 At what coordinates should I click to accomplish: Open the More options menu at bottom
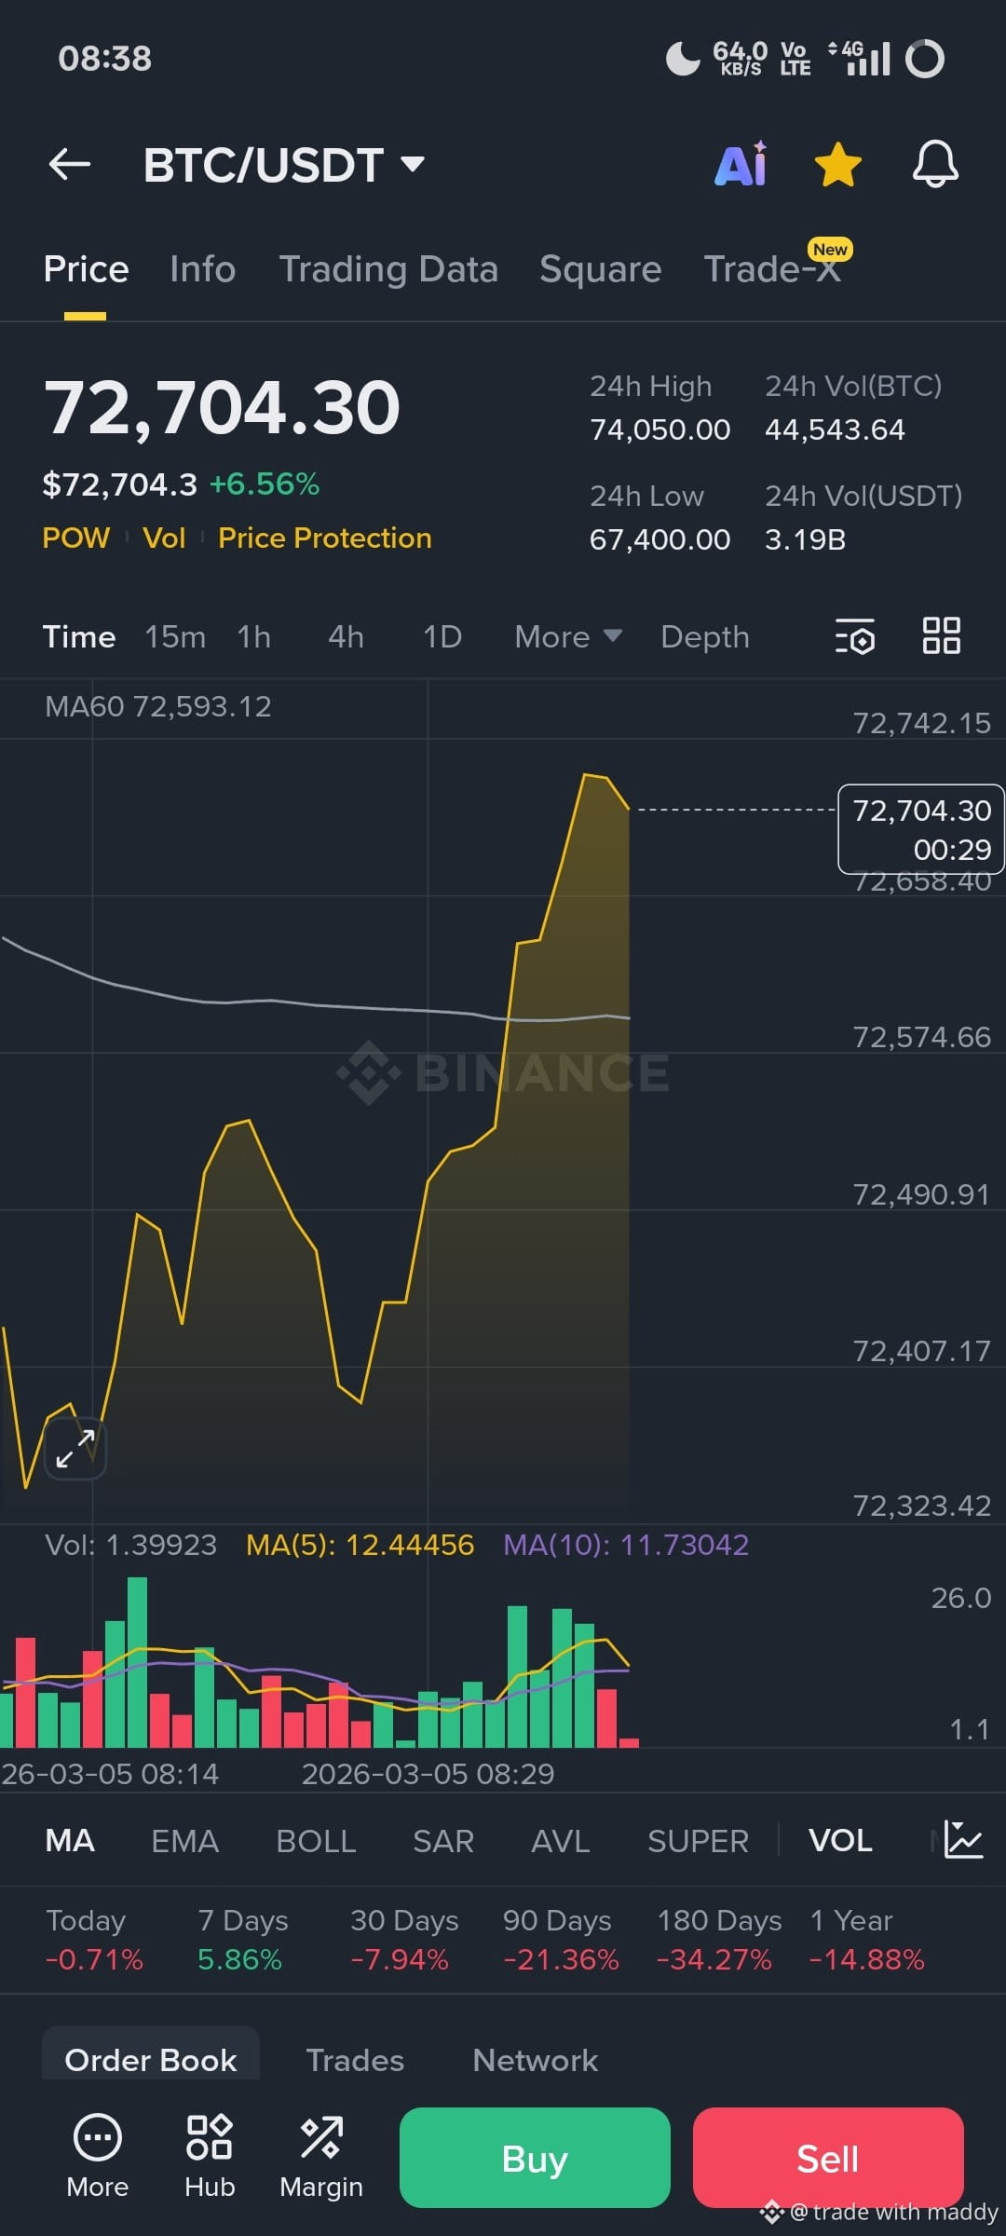tap(98, 2156)
